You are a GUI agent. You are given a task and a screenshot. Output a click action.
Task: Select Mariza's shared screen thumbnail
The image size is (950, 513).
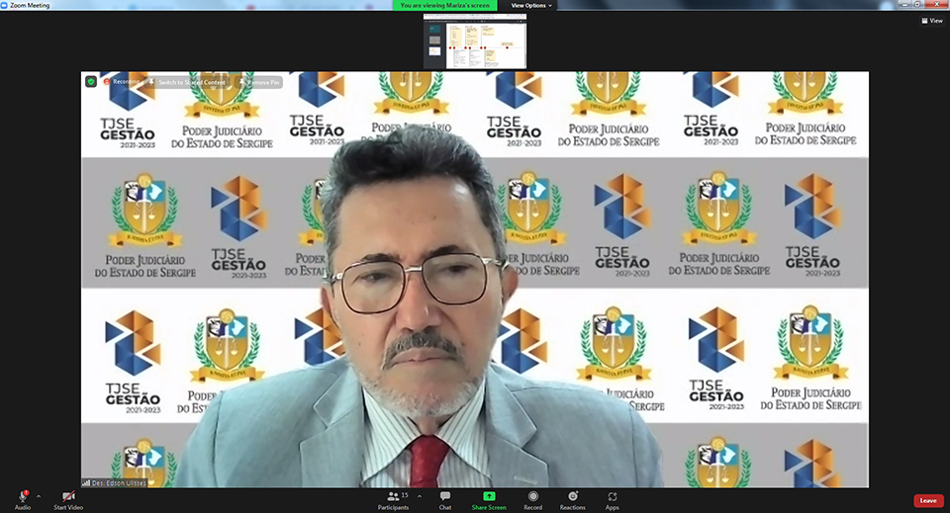(475, 42)
